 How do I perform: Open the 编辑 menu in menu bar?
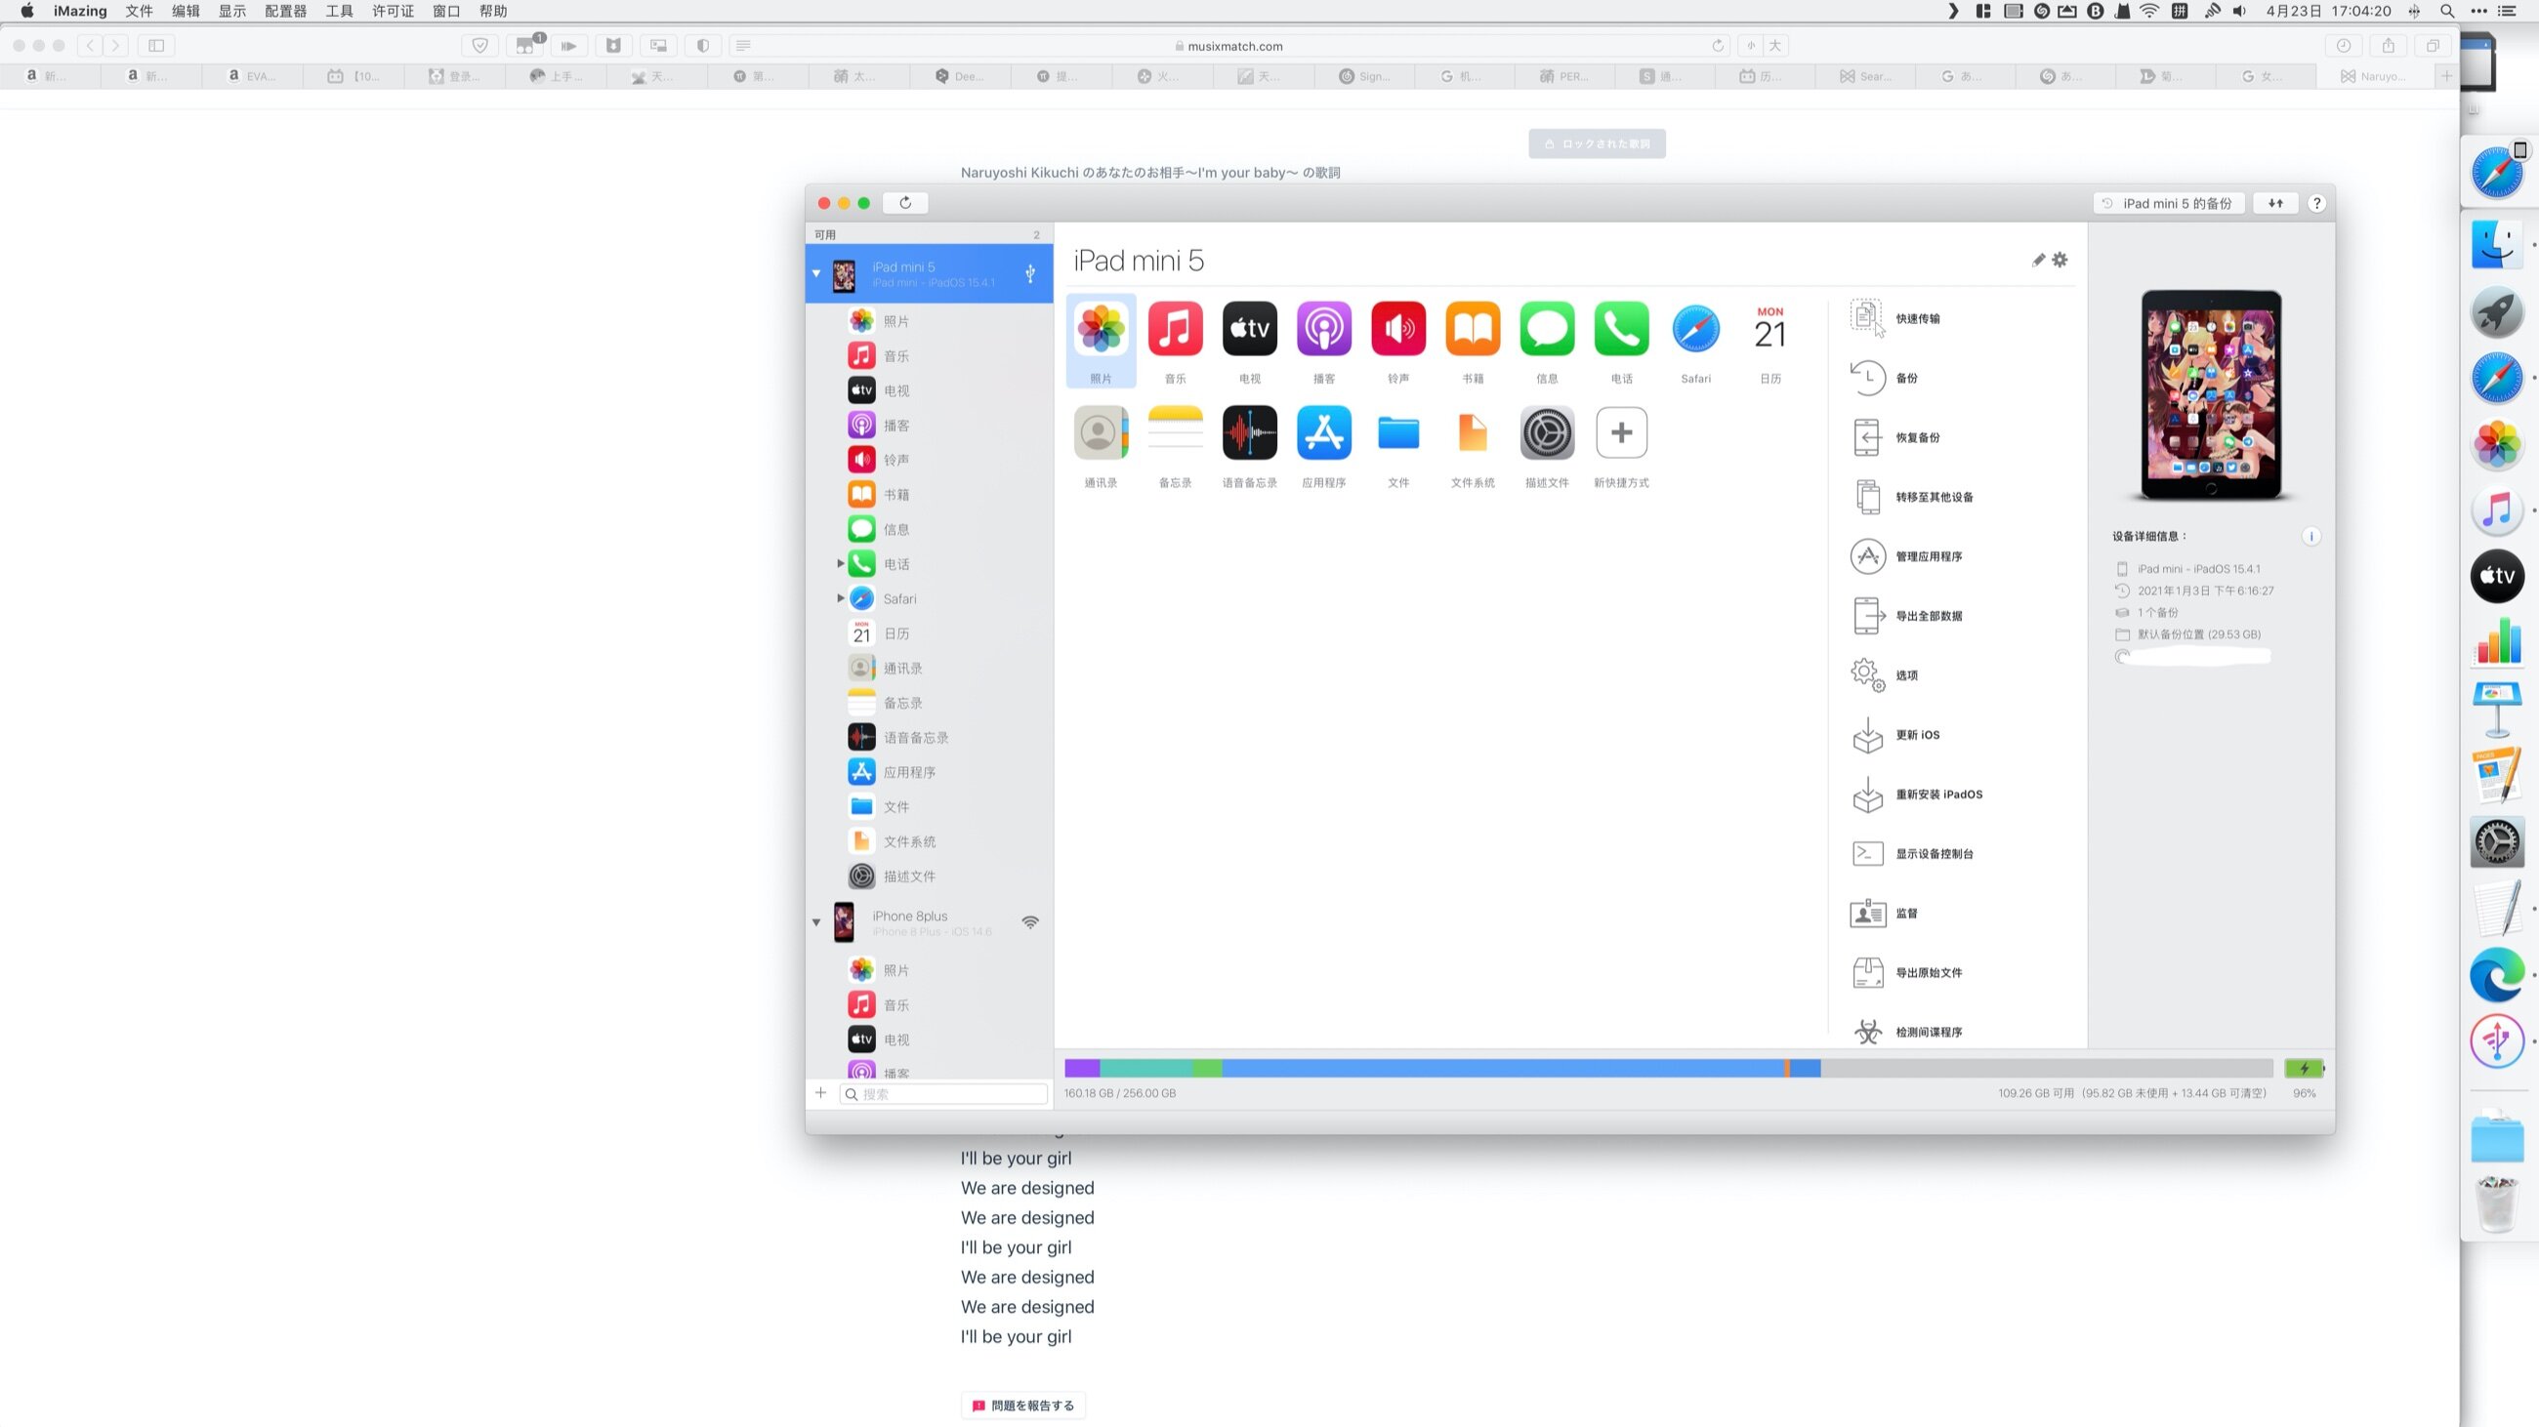click(x=186, y=11)
